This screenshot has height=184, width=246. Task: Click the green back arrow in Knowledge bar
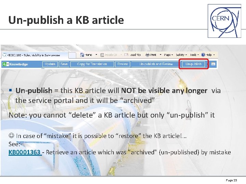(4, 64)
